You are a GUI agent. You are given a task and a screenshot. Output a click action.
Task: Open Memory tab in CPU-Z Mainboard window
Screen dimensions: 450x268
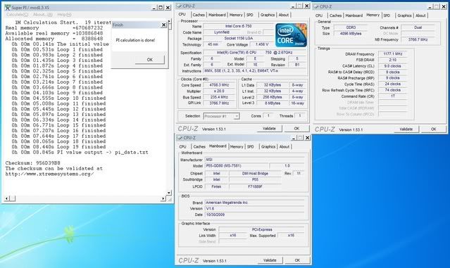click(237, 147)
